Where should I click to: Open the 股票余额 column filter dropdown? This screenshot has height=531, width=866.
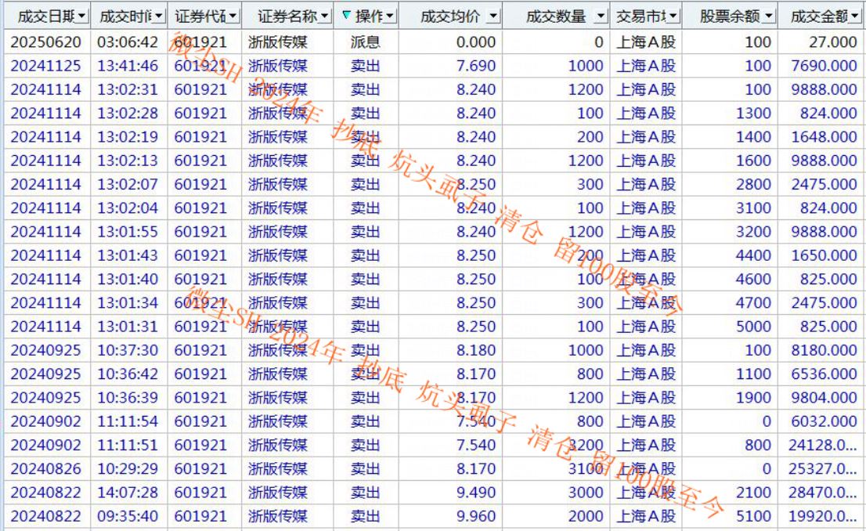769,16
